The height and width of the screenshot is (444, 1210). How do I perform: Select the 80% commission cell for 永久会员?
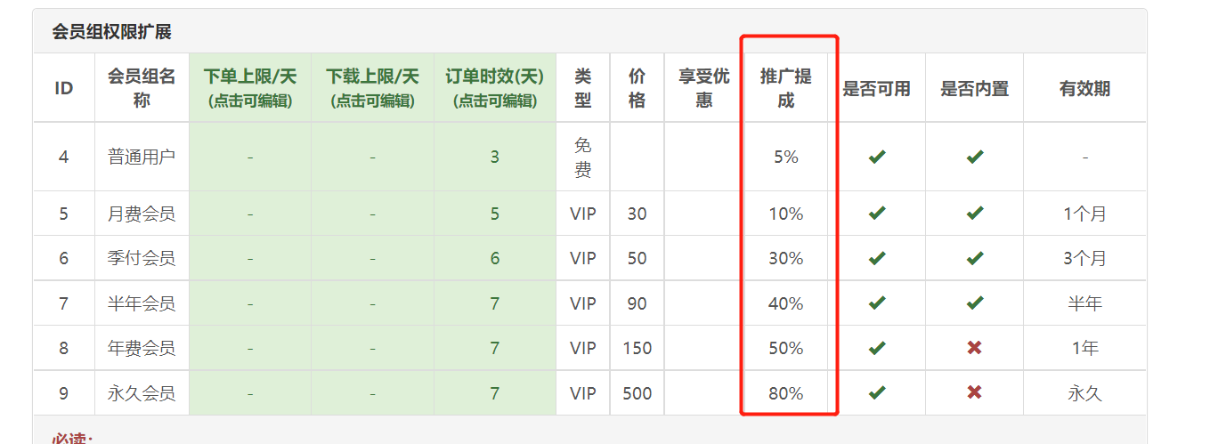[x=786, y=392]
